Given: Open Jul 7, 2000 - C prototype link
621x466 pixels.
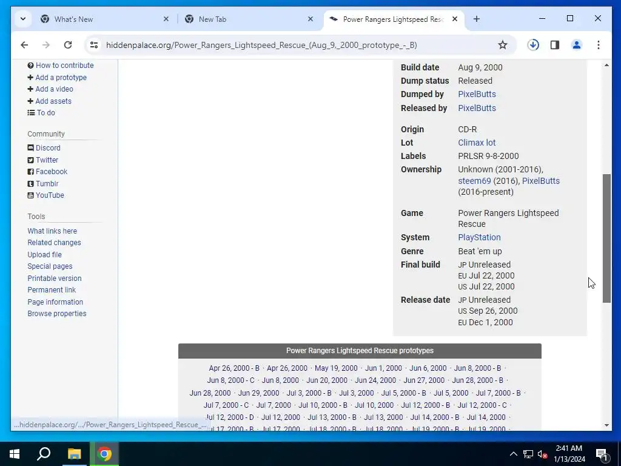Looking at the screenshot, I should click(x=226, y=405).
